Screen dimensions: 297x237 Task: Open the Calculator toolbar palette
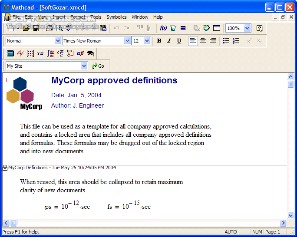pos(10,53)
